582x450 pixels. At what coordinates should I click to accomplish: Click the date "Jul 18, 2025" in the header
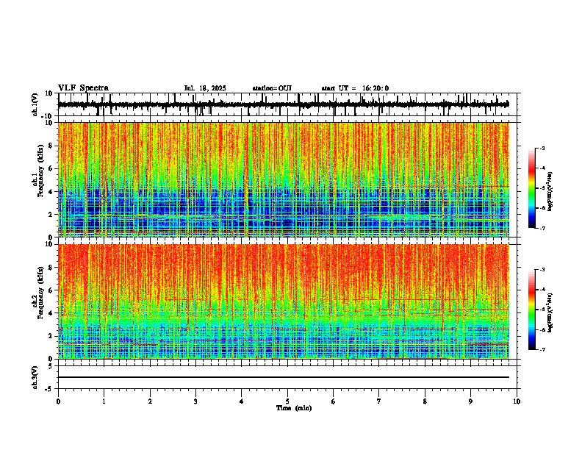[x=205, y=88]
